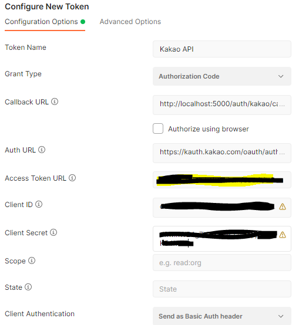This screenshot has height=325, width=299.
Task: Expand the Client Authentication dropdown
Action: pyautogui.click(x=222, y=316)
